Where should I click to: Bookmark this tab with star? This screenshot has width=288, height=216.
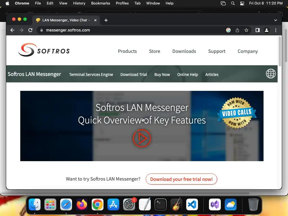pyautogui.click(x=246, y=30)
